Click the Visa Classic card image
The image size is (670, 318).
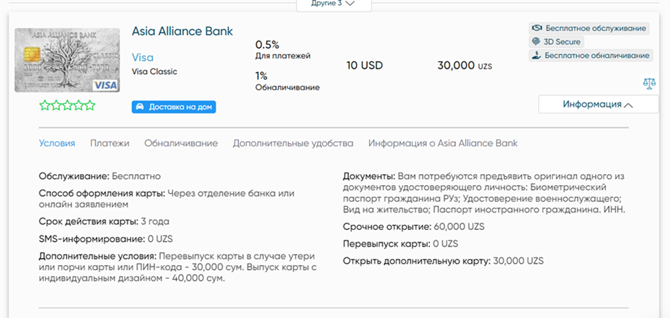click(67, 61)
